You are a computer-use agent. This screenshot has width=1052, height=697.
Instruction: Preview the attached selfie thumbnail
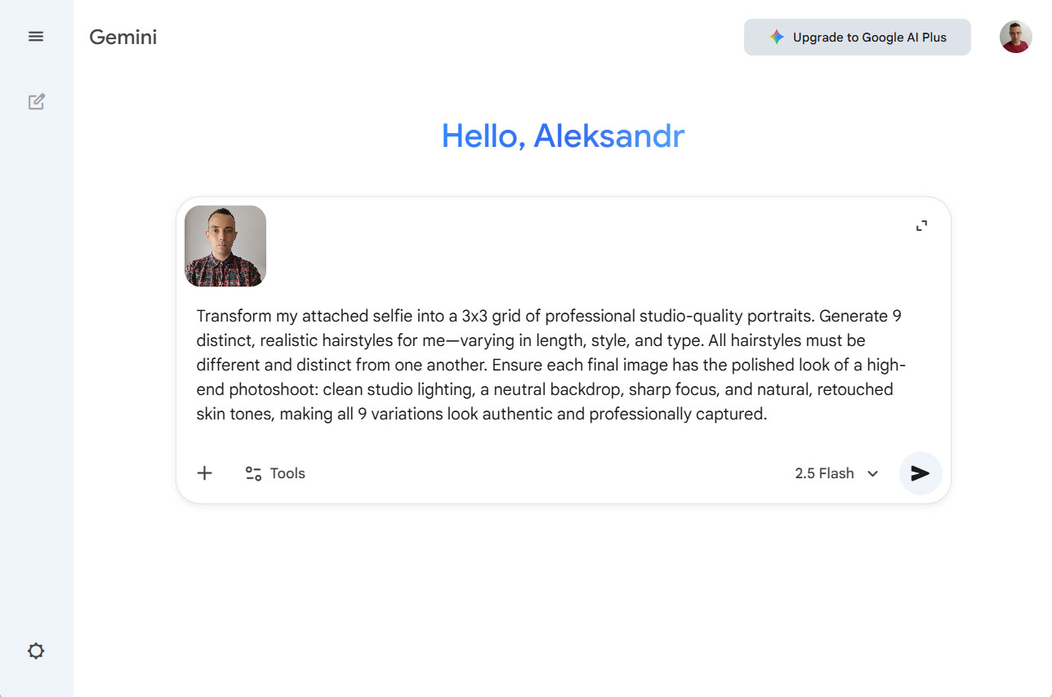pos(225,246)
